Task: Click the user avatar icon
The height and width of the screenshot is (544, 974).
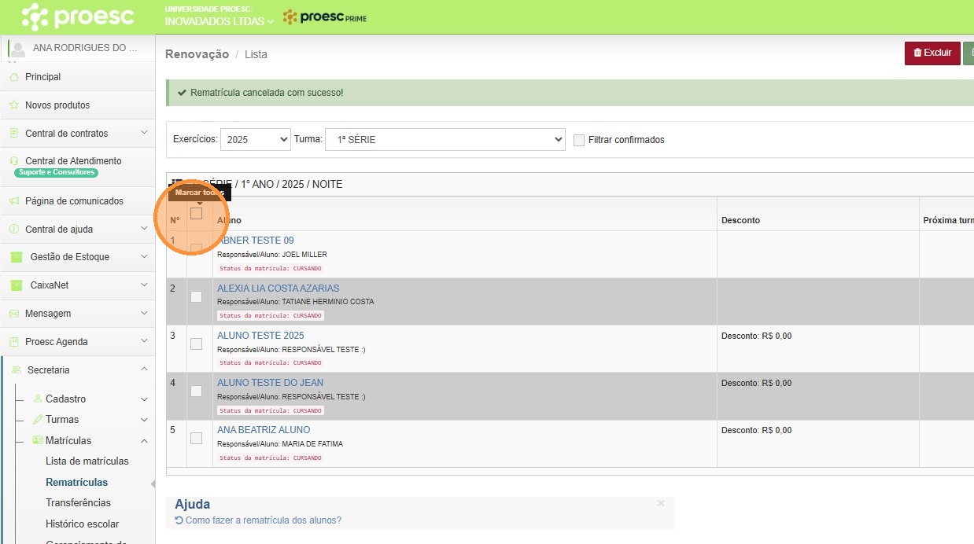Action: [18, 49]
